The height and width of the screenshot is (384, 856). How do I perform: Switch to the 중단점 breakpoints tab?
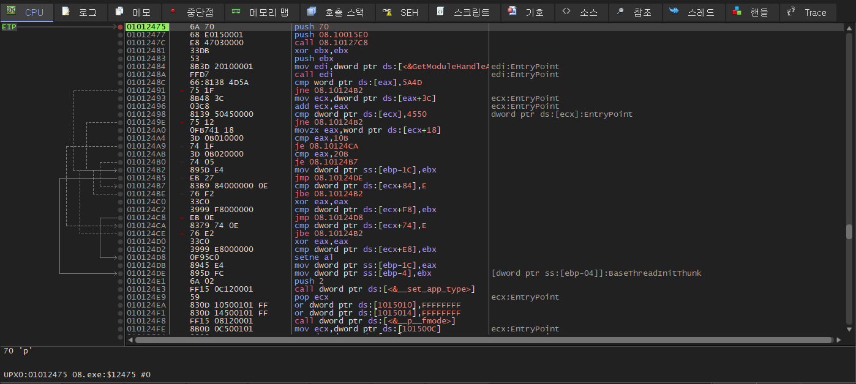click(x=193, y=12)
